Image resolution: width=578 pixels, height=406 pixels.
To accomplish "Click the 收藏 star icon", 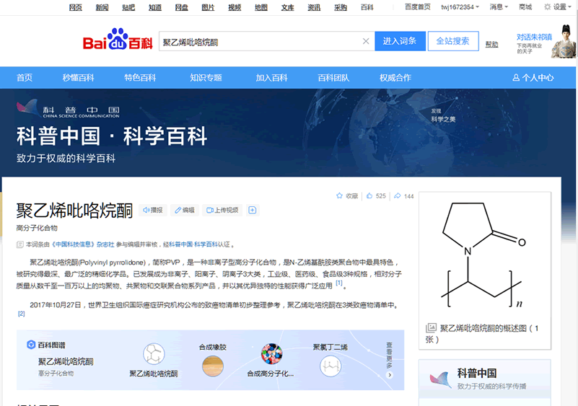I will pos(340,196).
